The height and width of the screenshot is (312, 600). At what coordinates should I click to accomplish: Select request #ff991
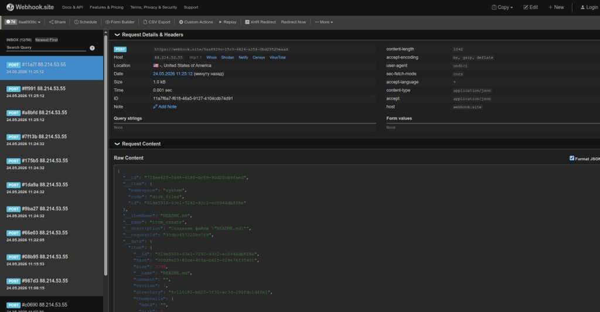pos(52,92)
